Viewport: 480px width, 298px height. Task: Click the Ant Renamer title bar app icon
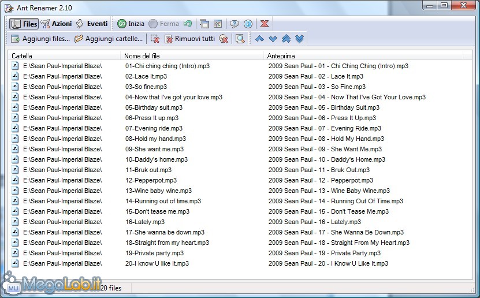pos(9,8)
